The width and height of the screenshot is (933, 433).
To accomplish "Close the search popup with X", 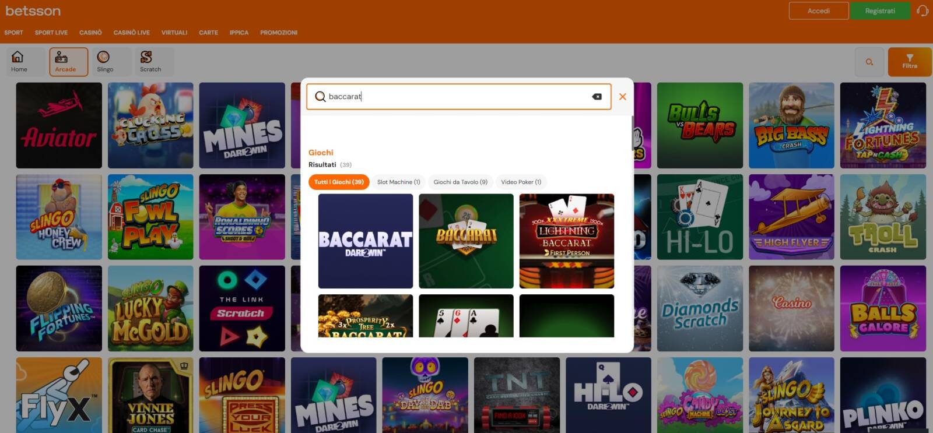I will (622, 97).
